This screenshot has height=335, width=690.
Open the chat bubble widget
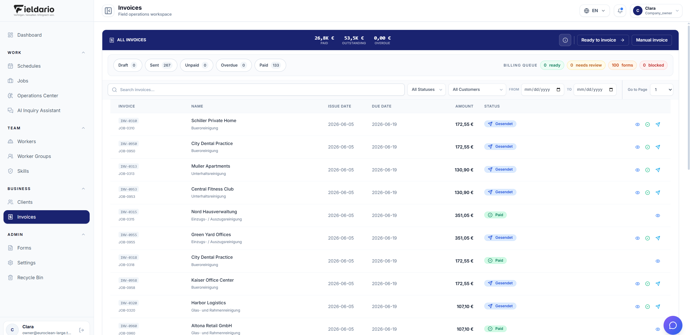(673, 325)
